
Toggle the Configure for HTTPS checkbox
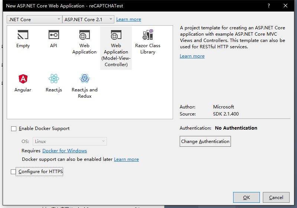[14, 172]
